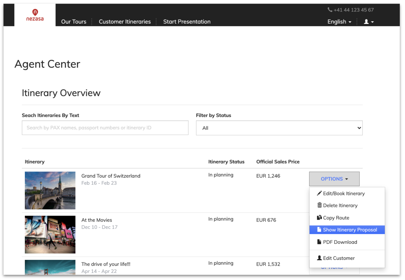Click the At the Movies title
The height and width of the screenshot is (280, 405).
97,220
